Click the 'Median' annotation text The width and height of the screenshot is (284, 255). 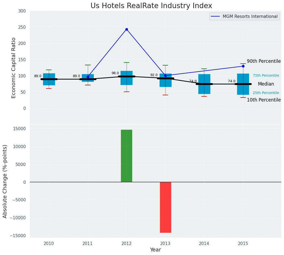coord(266,84)
